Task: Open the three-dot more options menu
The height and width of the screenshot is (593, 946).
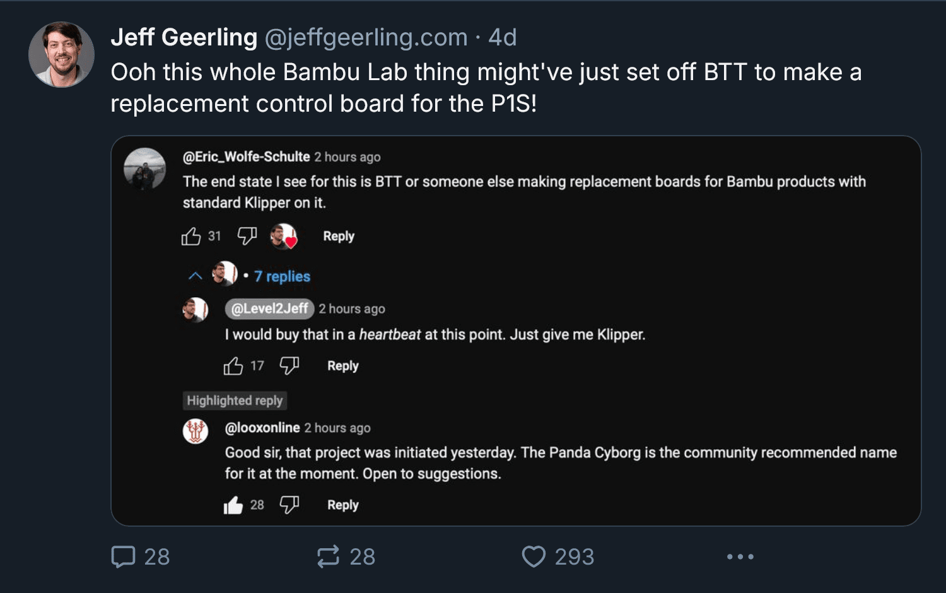Action: coord(740,556)
